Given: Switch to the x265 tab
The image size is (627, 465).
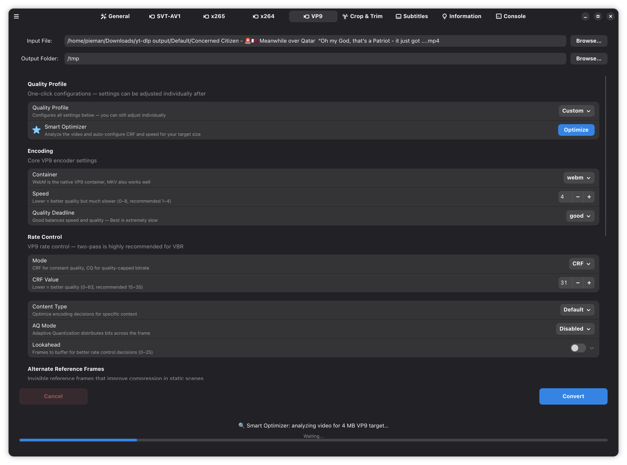Looking at the screenshot, I should point(214,16).
